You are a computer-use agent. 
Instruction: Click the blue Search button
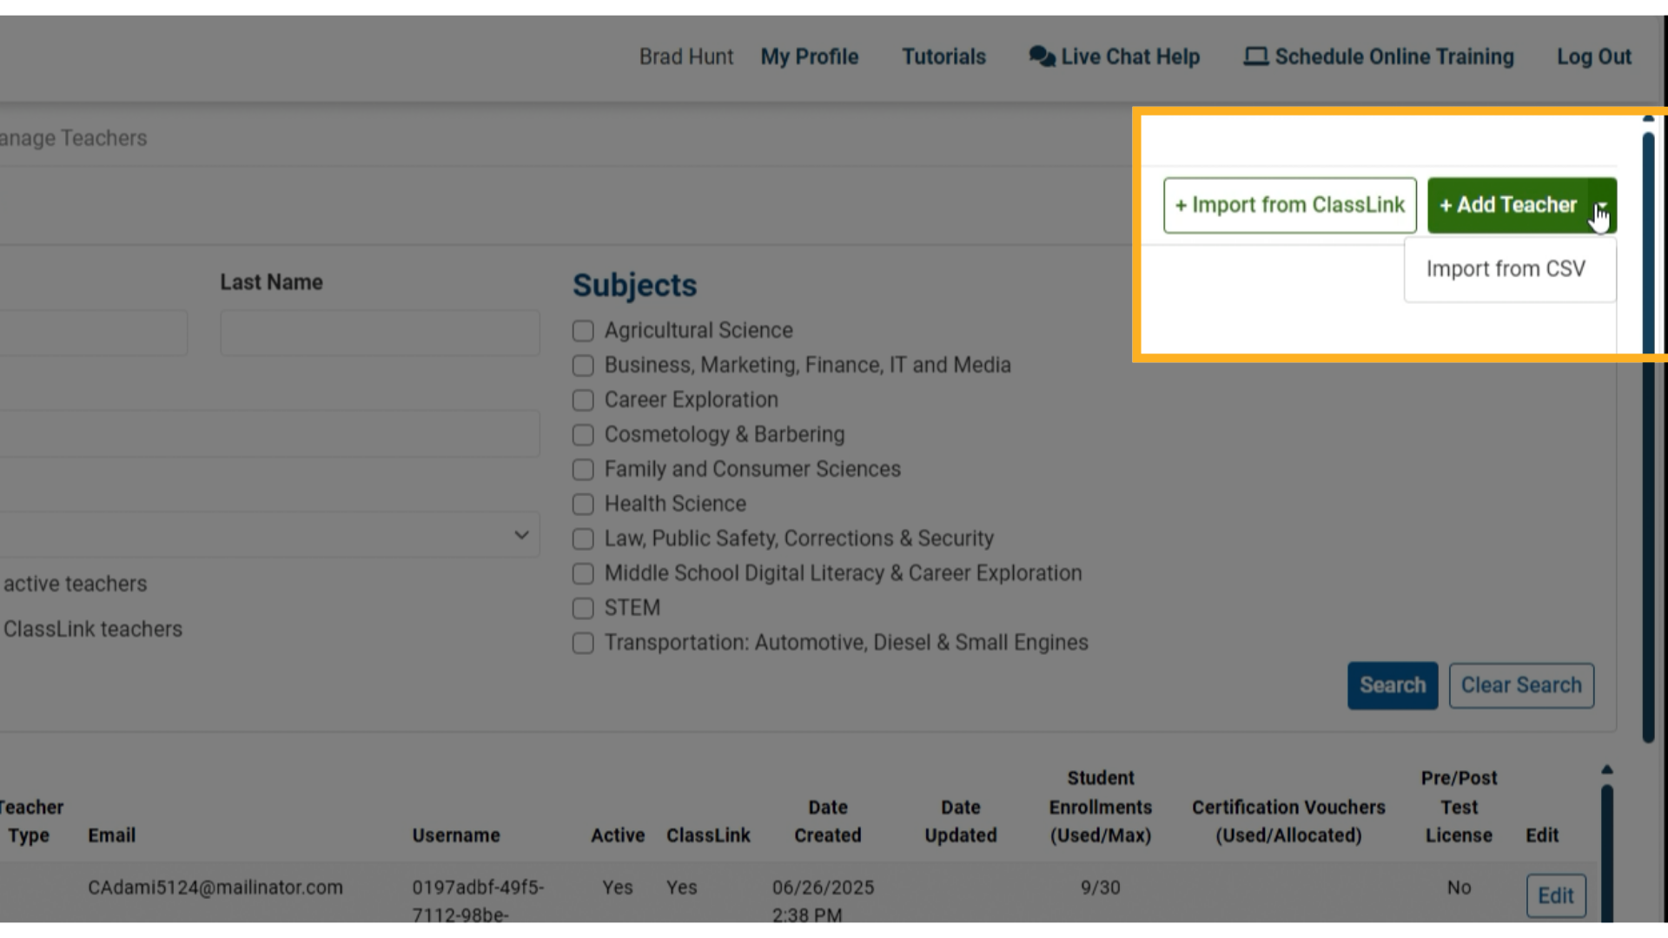click(x=1393, y=685)
